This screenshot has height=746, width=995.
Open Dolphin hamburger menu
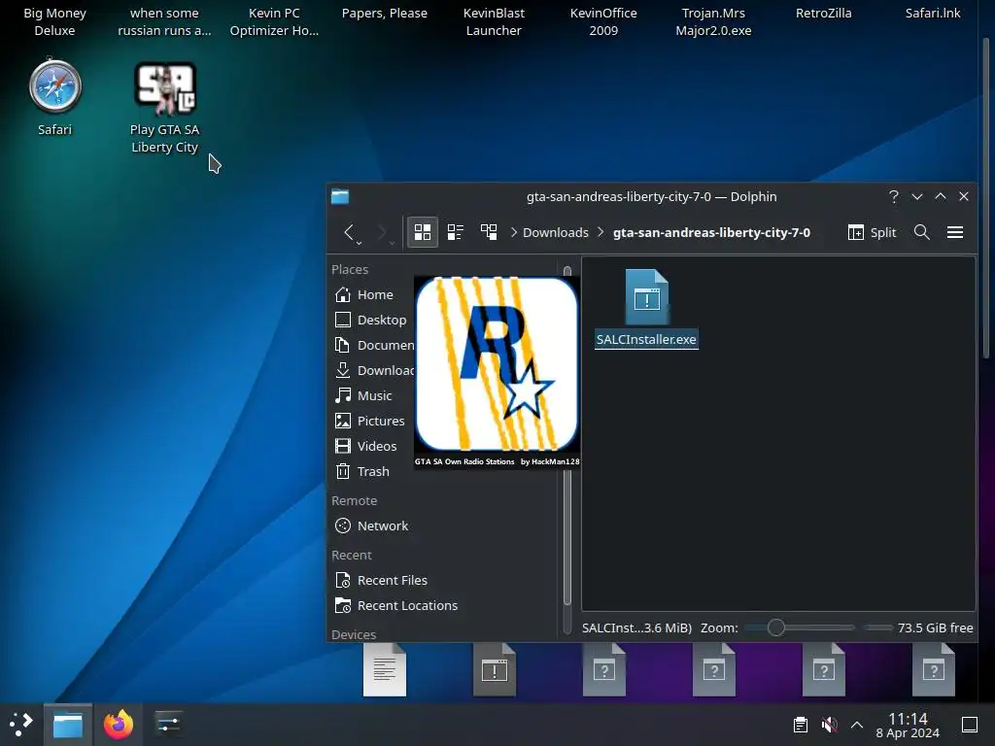[955, 232]
